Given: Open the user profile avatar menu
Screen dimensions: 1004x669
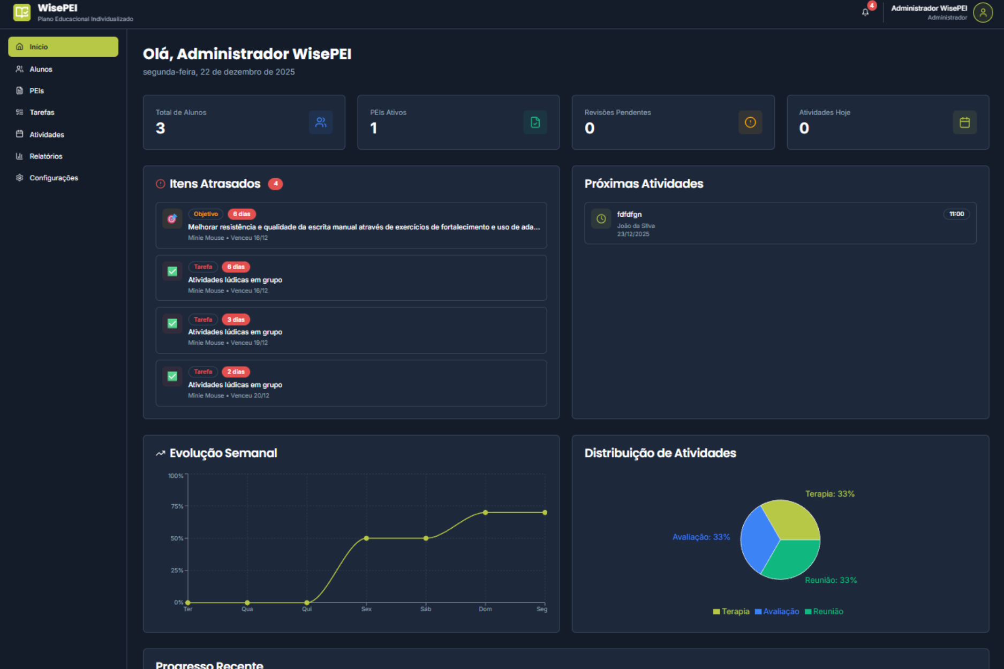Looking at the screenshot, I should [984, 13].
